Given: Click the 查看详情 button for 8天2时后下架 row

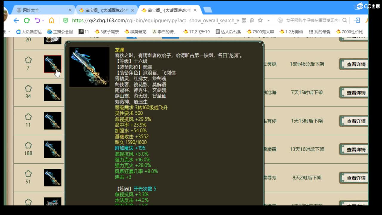Looking at the screenshot, I should (354, 178).
